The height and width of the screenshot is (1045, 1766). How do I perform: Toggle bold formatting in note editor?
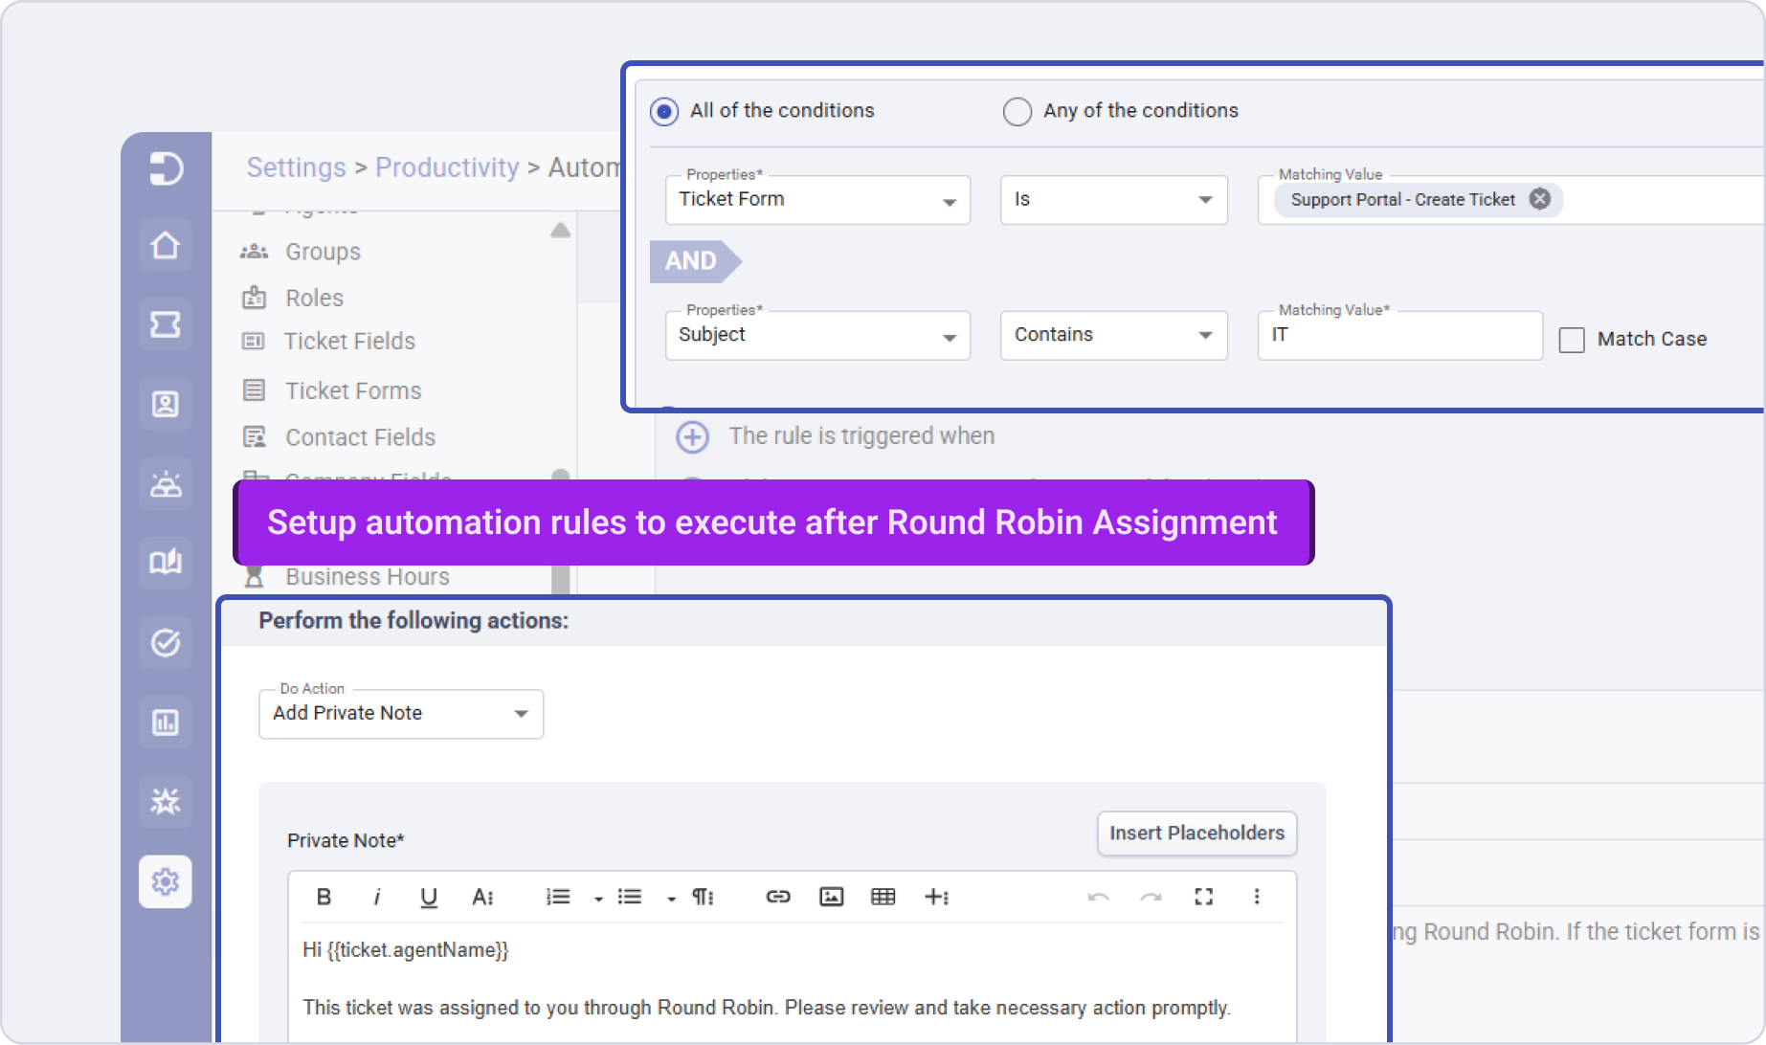pos(324,897)
